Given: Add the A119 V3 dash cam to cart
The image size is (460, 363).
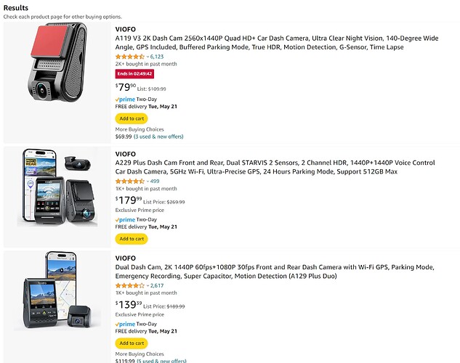Looking at the screenshot, I should 131,118.
